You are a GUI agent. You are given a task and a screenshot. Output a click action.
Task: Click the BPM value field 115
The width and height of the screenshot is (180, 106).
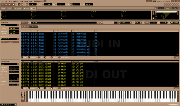point(48,4)
